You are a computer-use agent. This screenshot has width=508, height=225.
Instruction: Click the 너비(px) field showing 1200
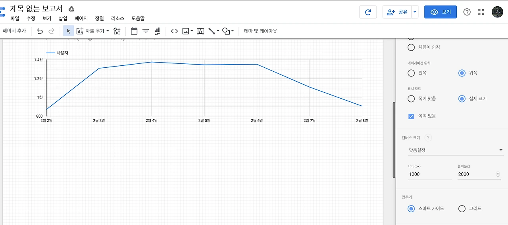click(430, 174)
